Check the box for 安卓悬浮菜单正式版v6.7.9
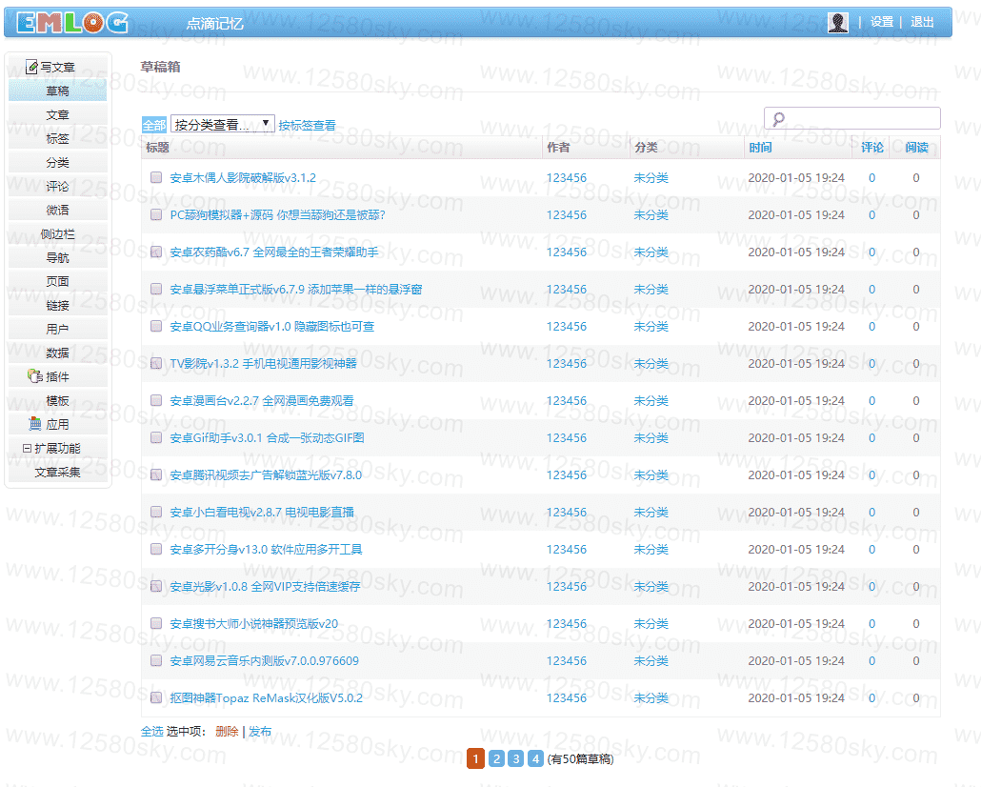Screen dimensions: 981x787 tap(156, 289)
